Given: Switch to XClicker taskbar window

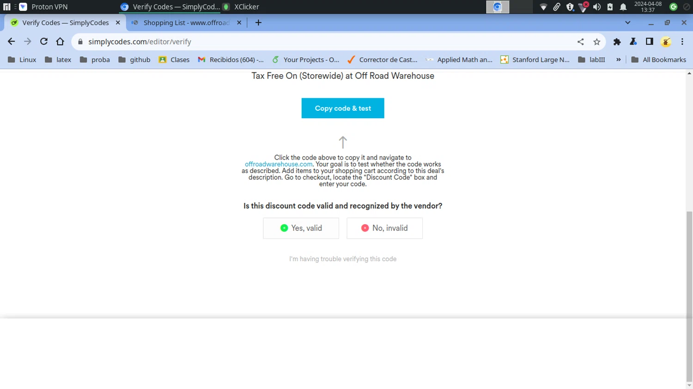Looking at the screenshot, I should [241, 7].
